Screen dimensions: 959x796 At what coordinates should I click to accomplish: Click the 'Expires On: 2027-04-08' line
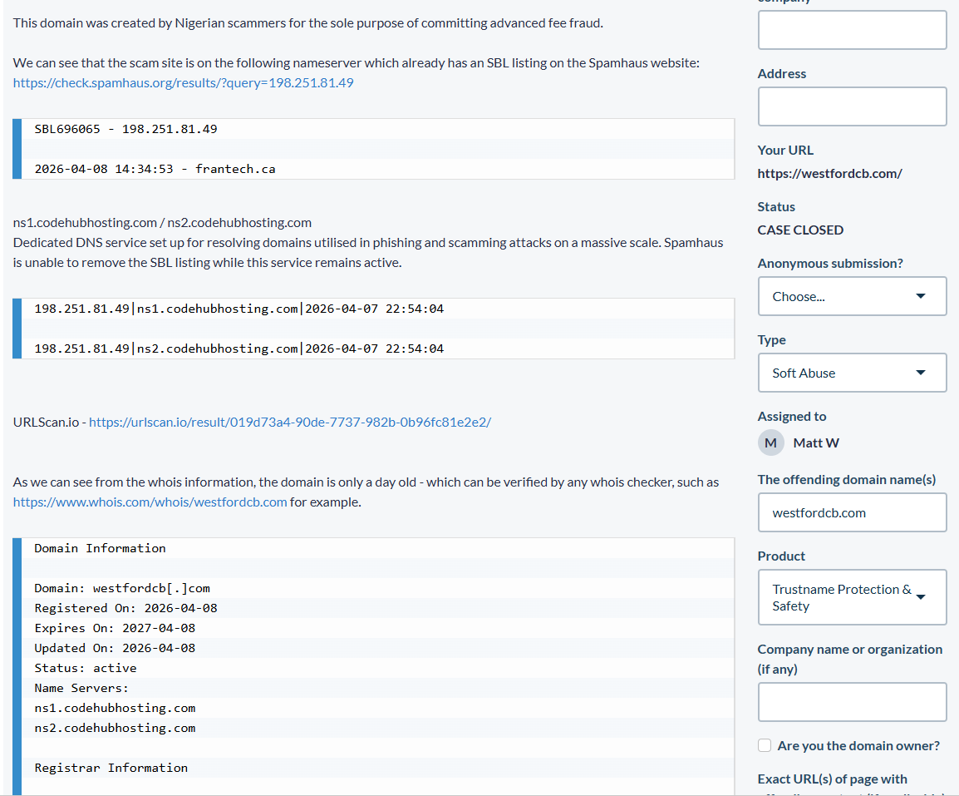pos(115,628)
